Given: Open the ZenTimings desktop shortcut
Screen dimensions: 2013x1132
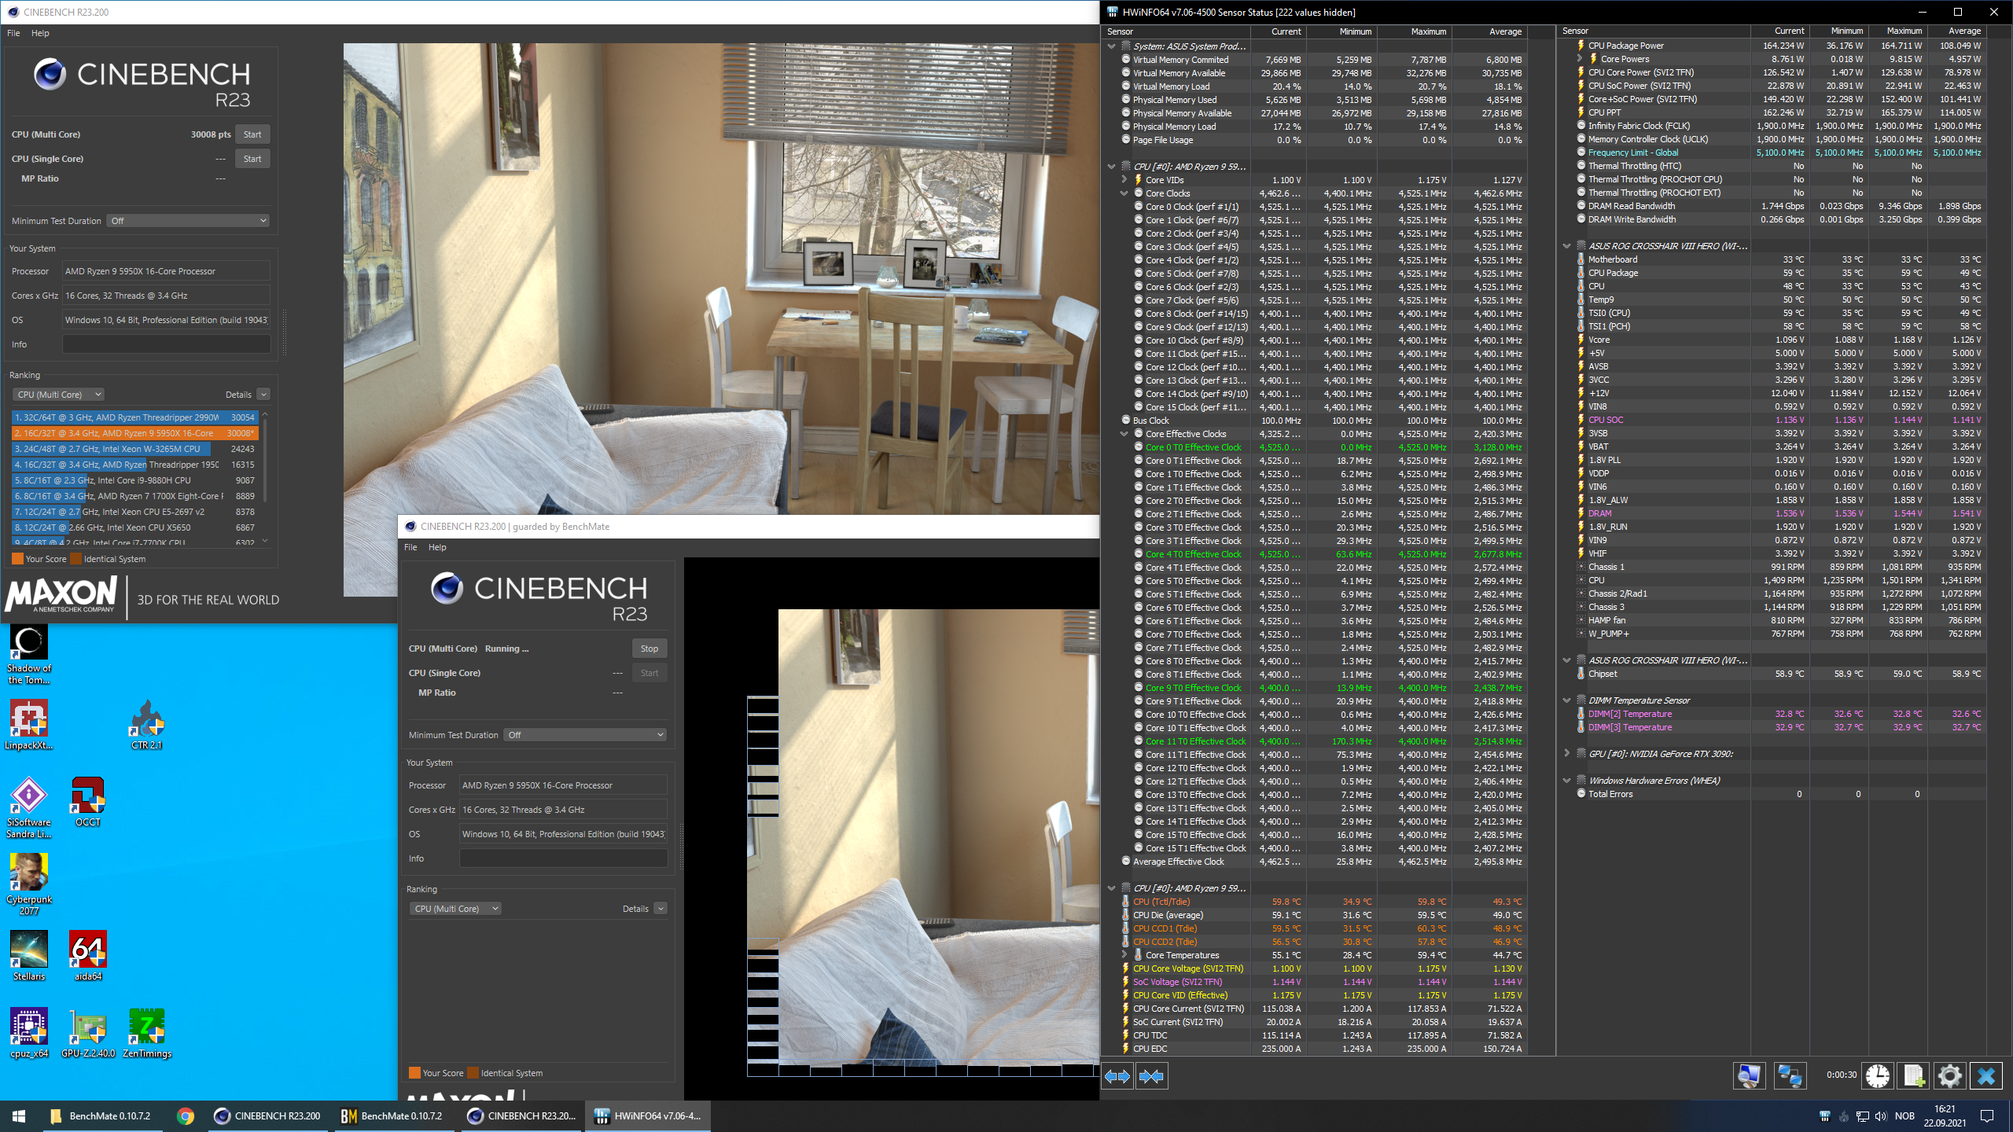Looking at the screenshot, I should 147,1033.
